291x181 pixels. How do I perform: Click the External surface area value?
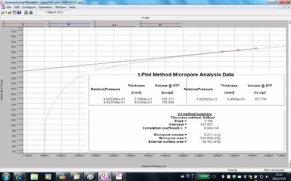click(211, 142)
